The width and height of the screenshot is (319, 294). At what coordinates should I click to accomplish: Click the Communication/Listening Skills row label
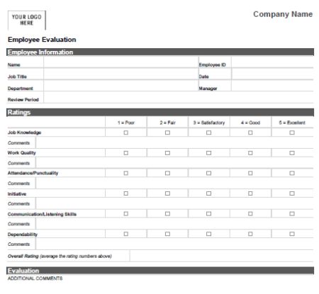[42, 214]
